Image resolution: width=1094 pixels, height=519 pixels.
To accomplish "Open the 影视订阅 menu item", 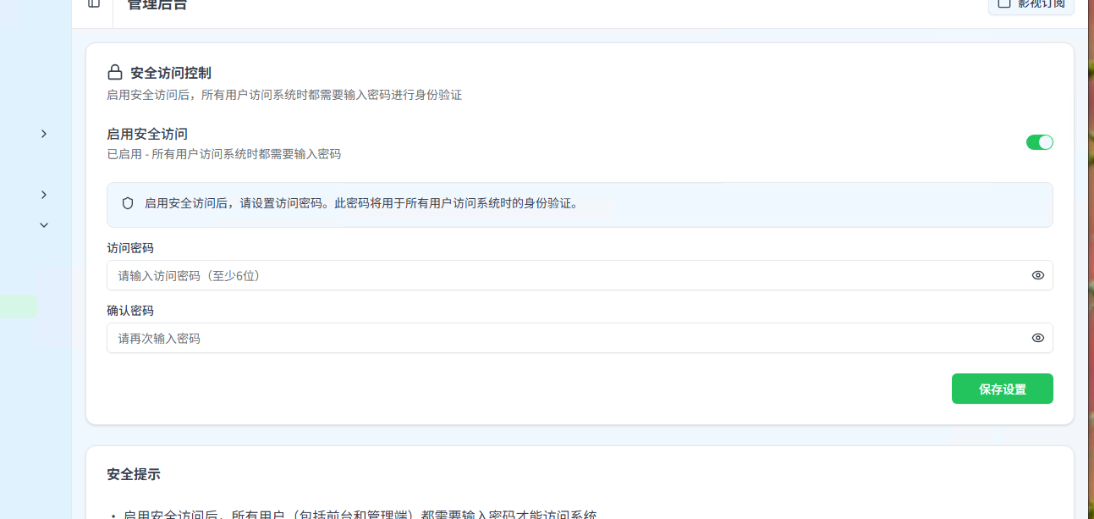I will [1031, 3].
